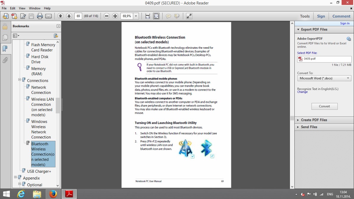
Task: Collapse the Export PDF Files section
Action: click(298, 30)
